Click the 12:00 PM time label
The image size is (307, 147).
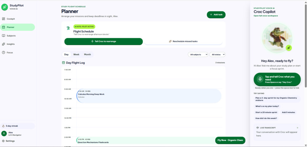click(x=67, y=118)
